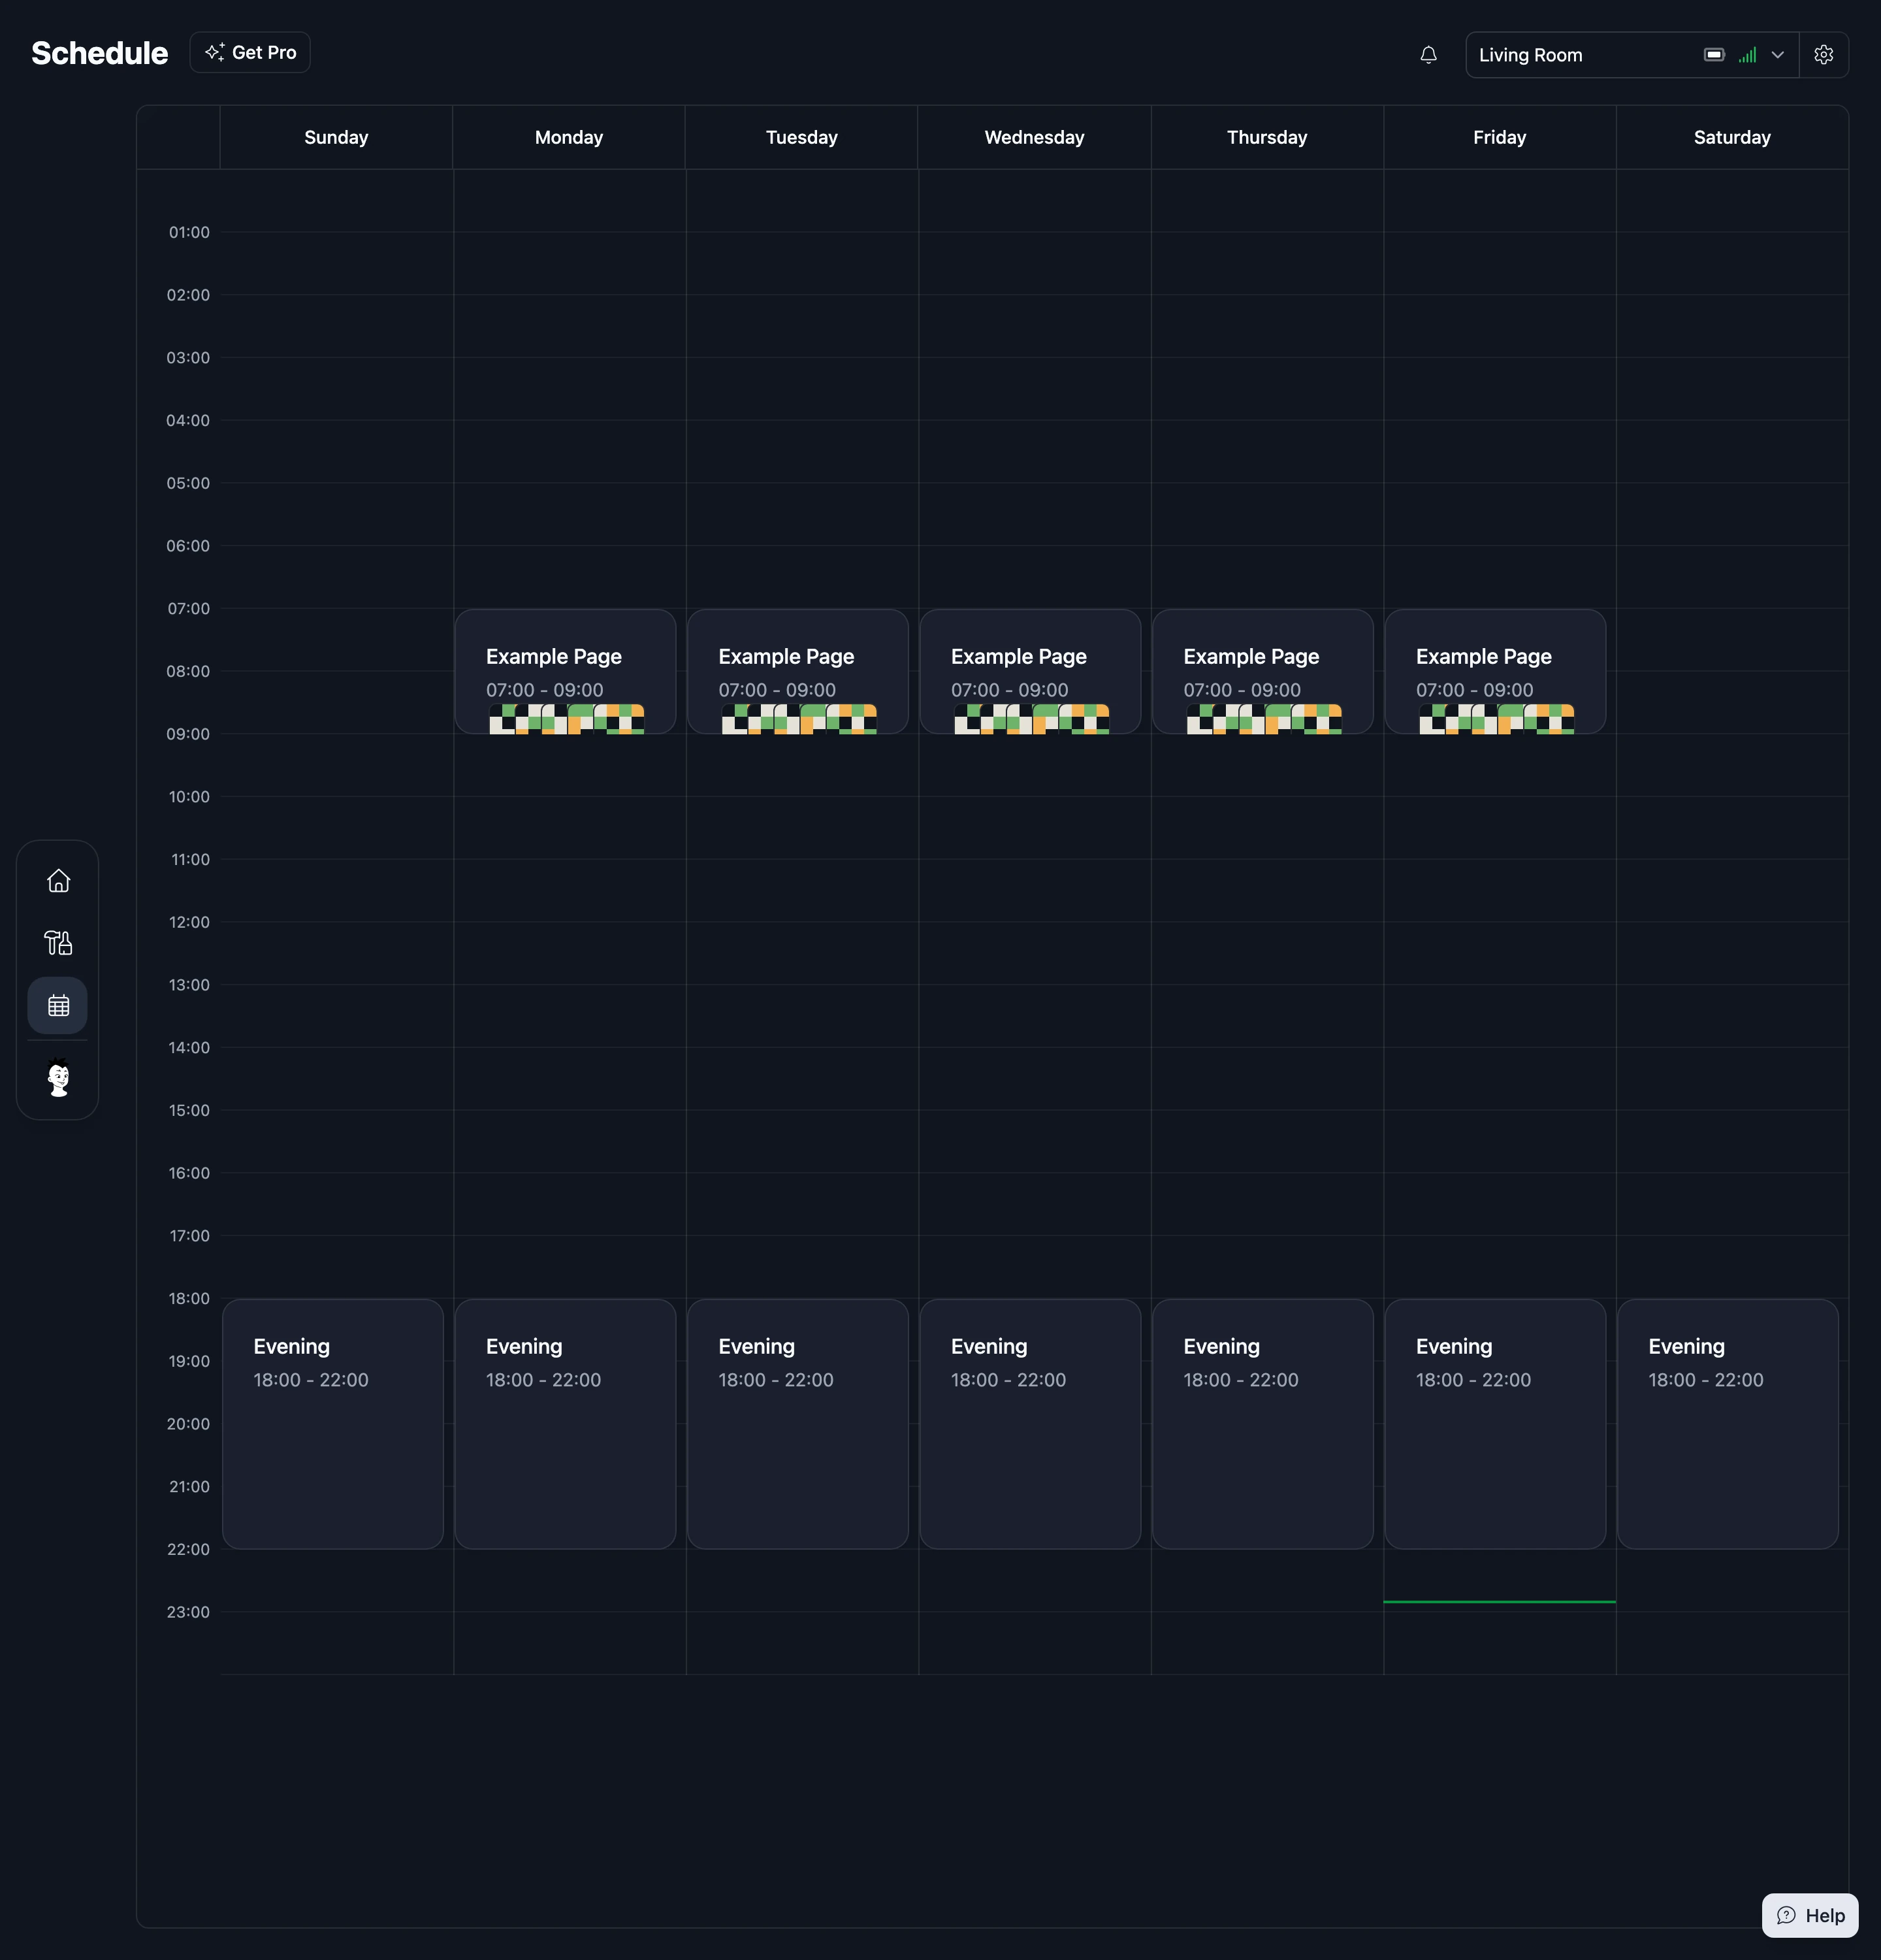Click the 23:00 time label
Viewport: 1881px width, 1960px height.
point(189,1612)
